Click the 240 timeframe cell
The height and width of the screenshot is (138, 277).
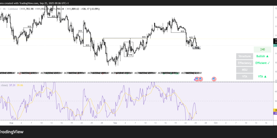tap(262, 50)
